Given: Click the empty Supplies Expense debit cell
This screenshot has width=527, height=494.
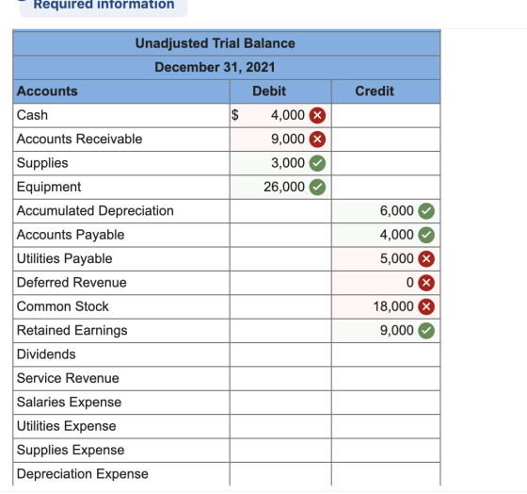Looking at the screenshot, I should pos(280,451).
